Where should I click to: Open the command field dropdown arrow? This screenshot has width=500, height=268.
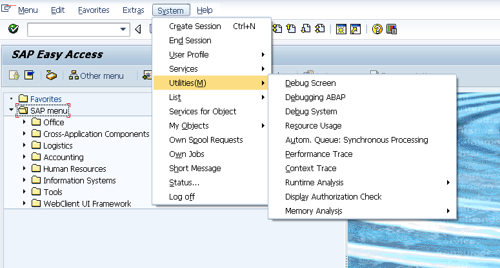123,29
